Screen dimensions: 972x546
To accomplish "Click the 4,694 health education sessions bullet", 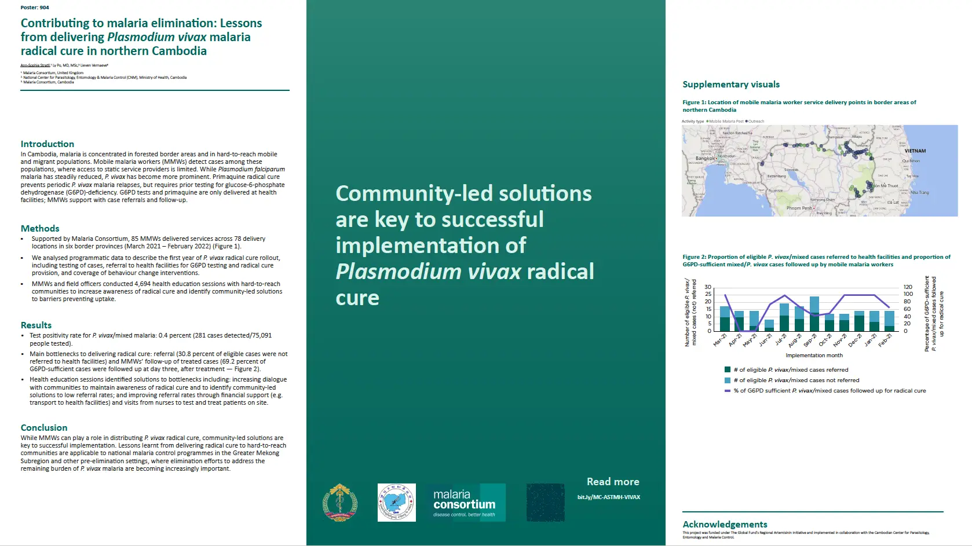I will [157, 291].
